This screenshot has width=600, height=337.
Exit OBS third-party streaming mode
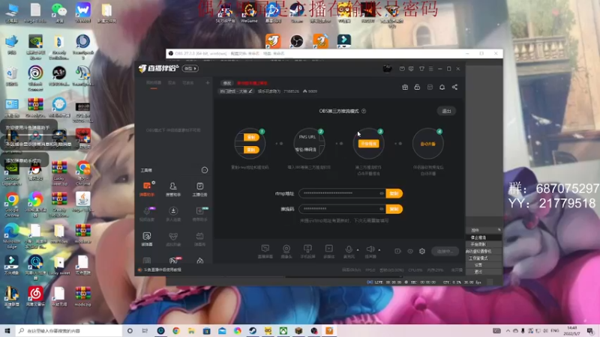(446, 111)
